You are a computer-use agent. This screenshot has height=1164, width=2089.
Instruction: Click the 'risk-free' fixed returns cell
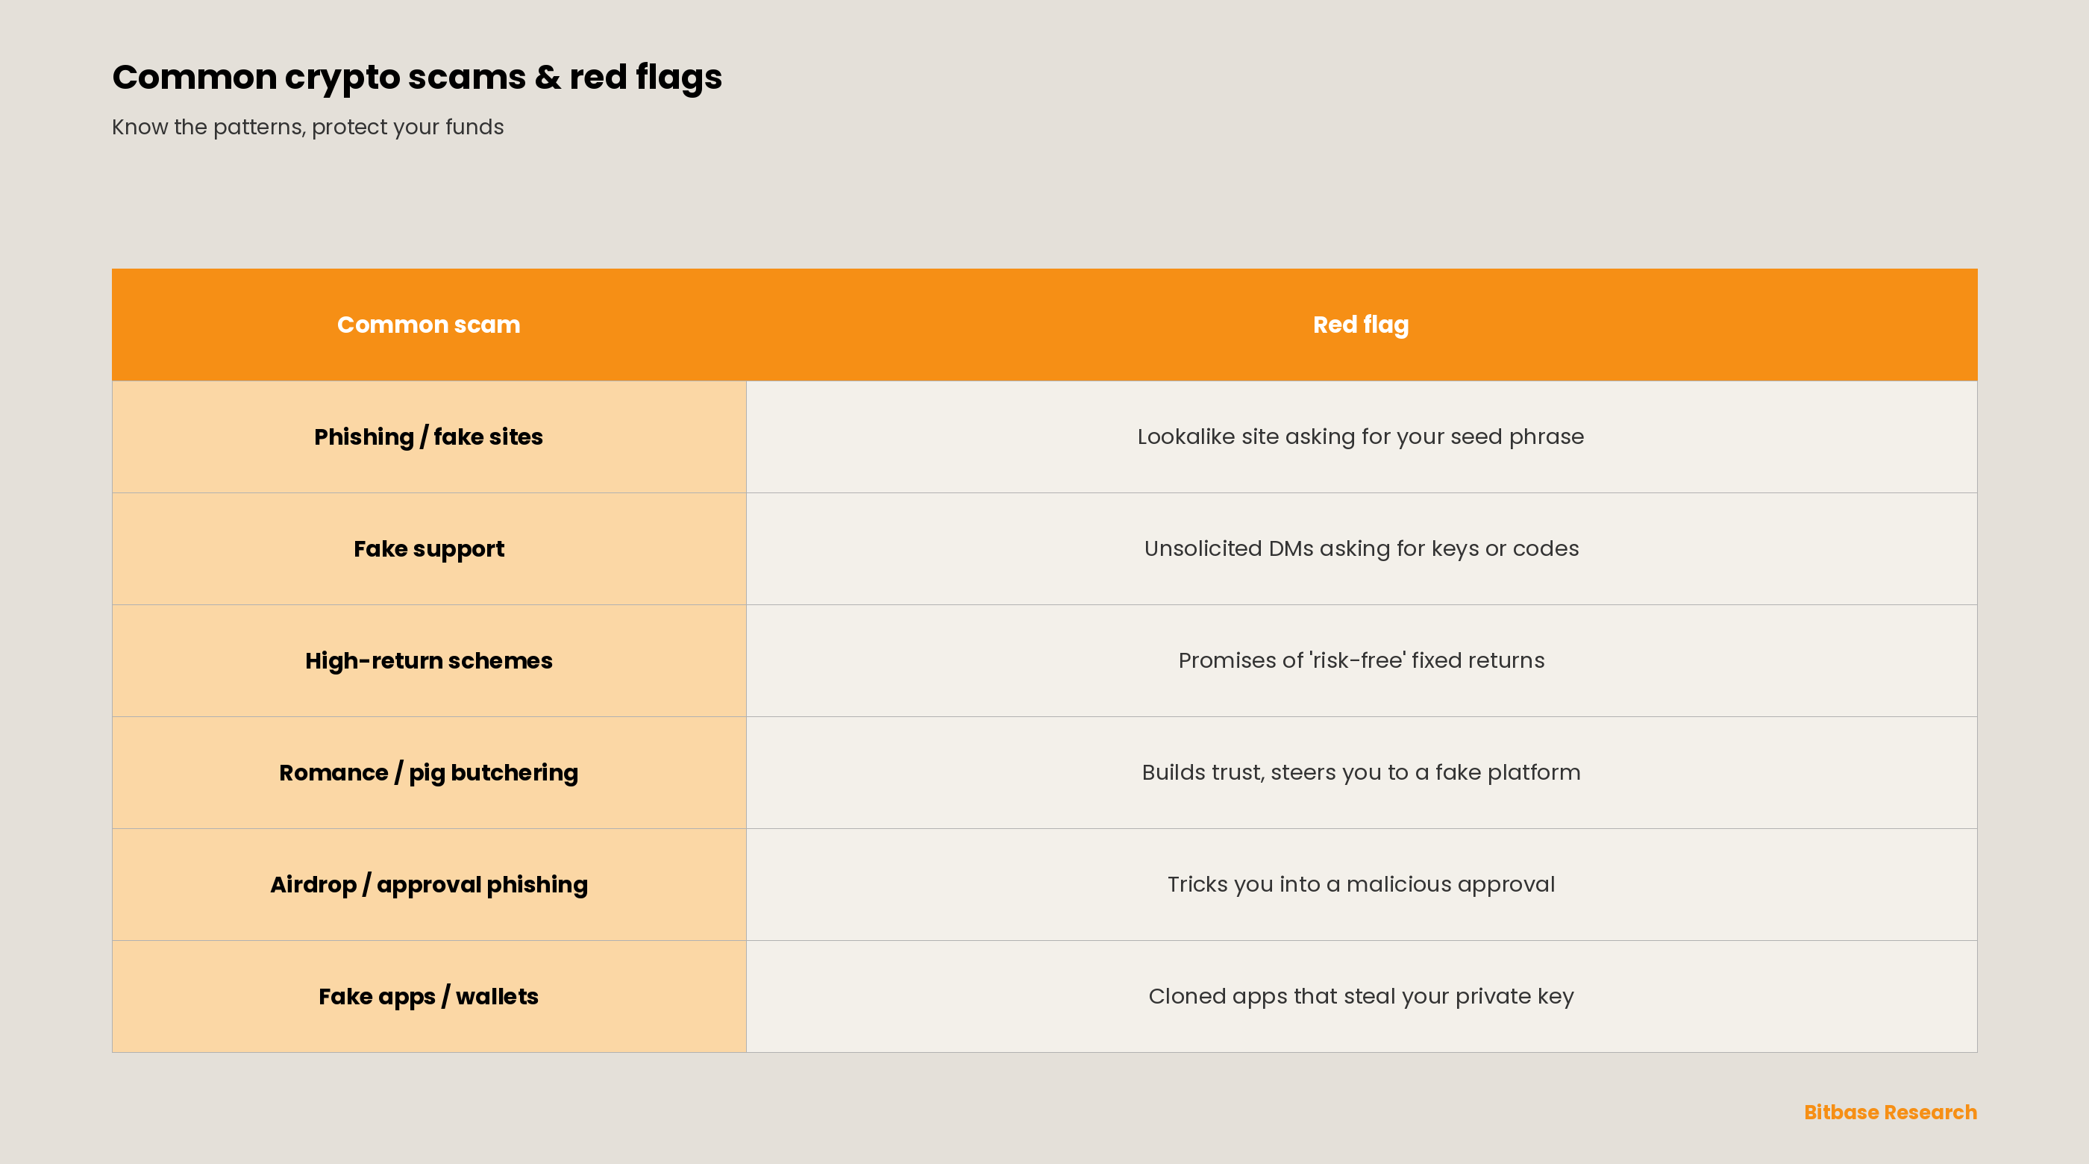click(x=1362, y=661)
